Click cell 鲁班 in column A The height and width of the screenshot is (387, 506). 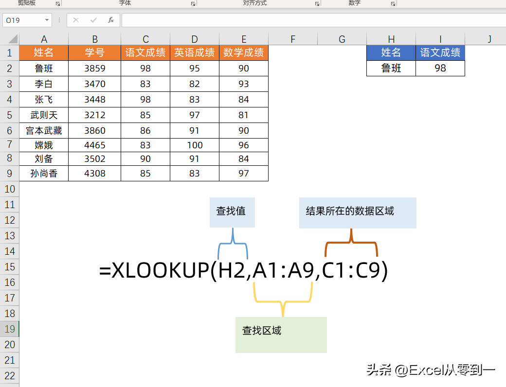coord(44,69)
